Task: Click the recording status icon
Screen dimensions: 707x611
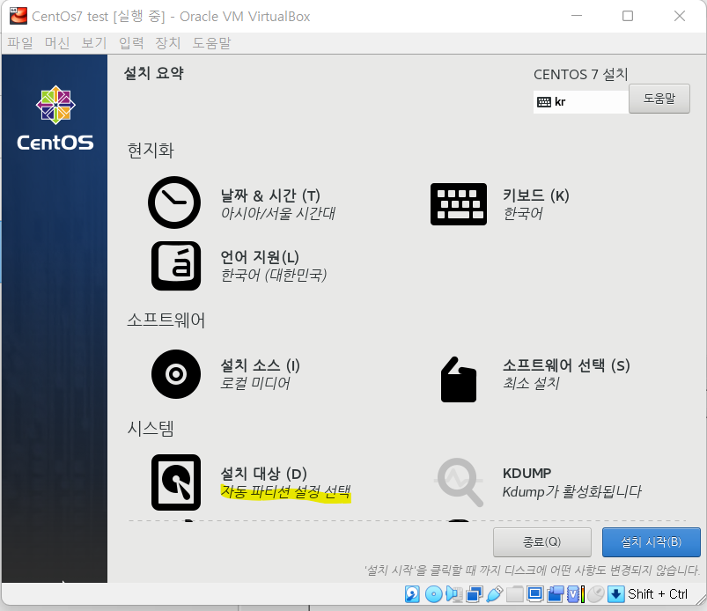Action: (x=556, y=594)
